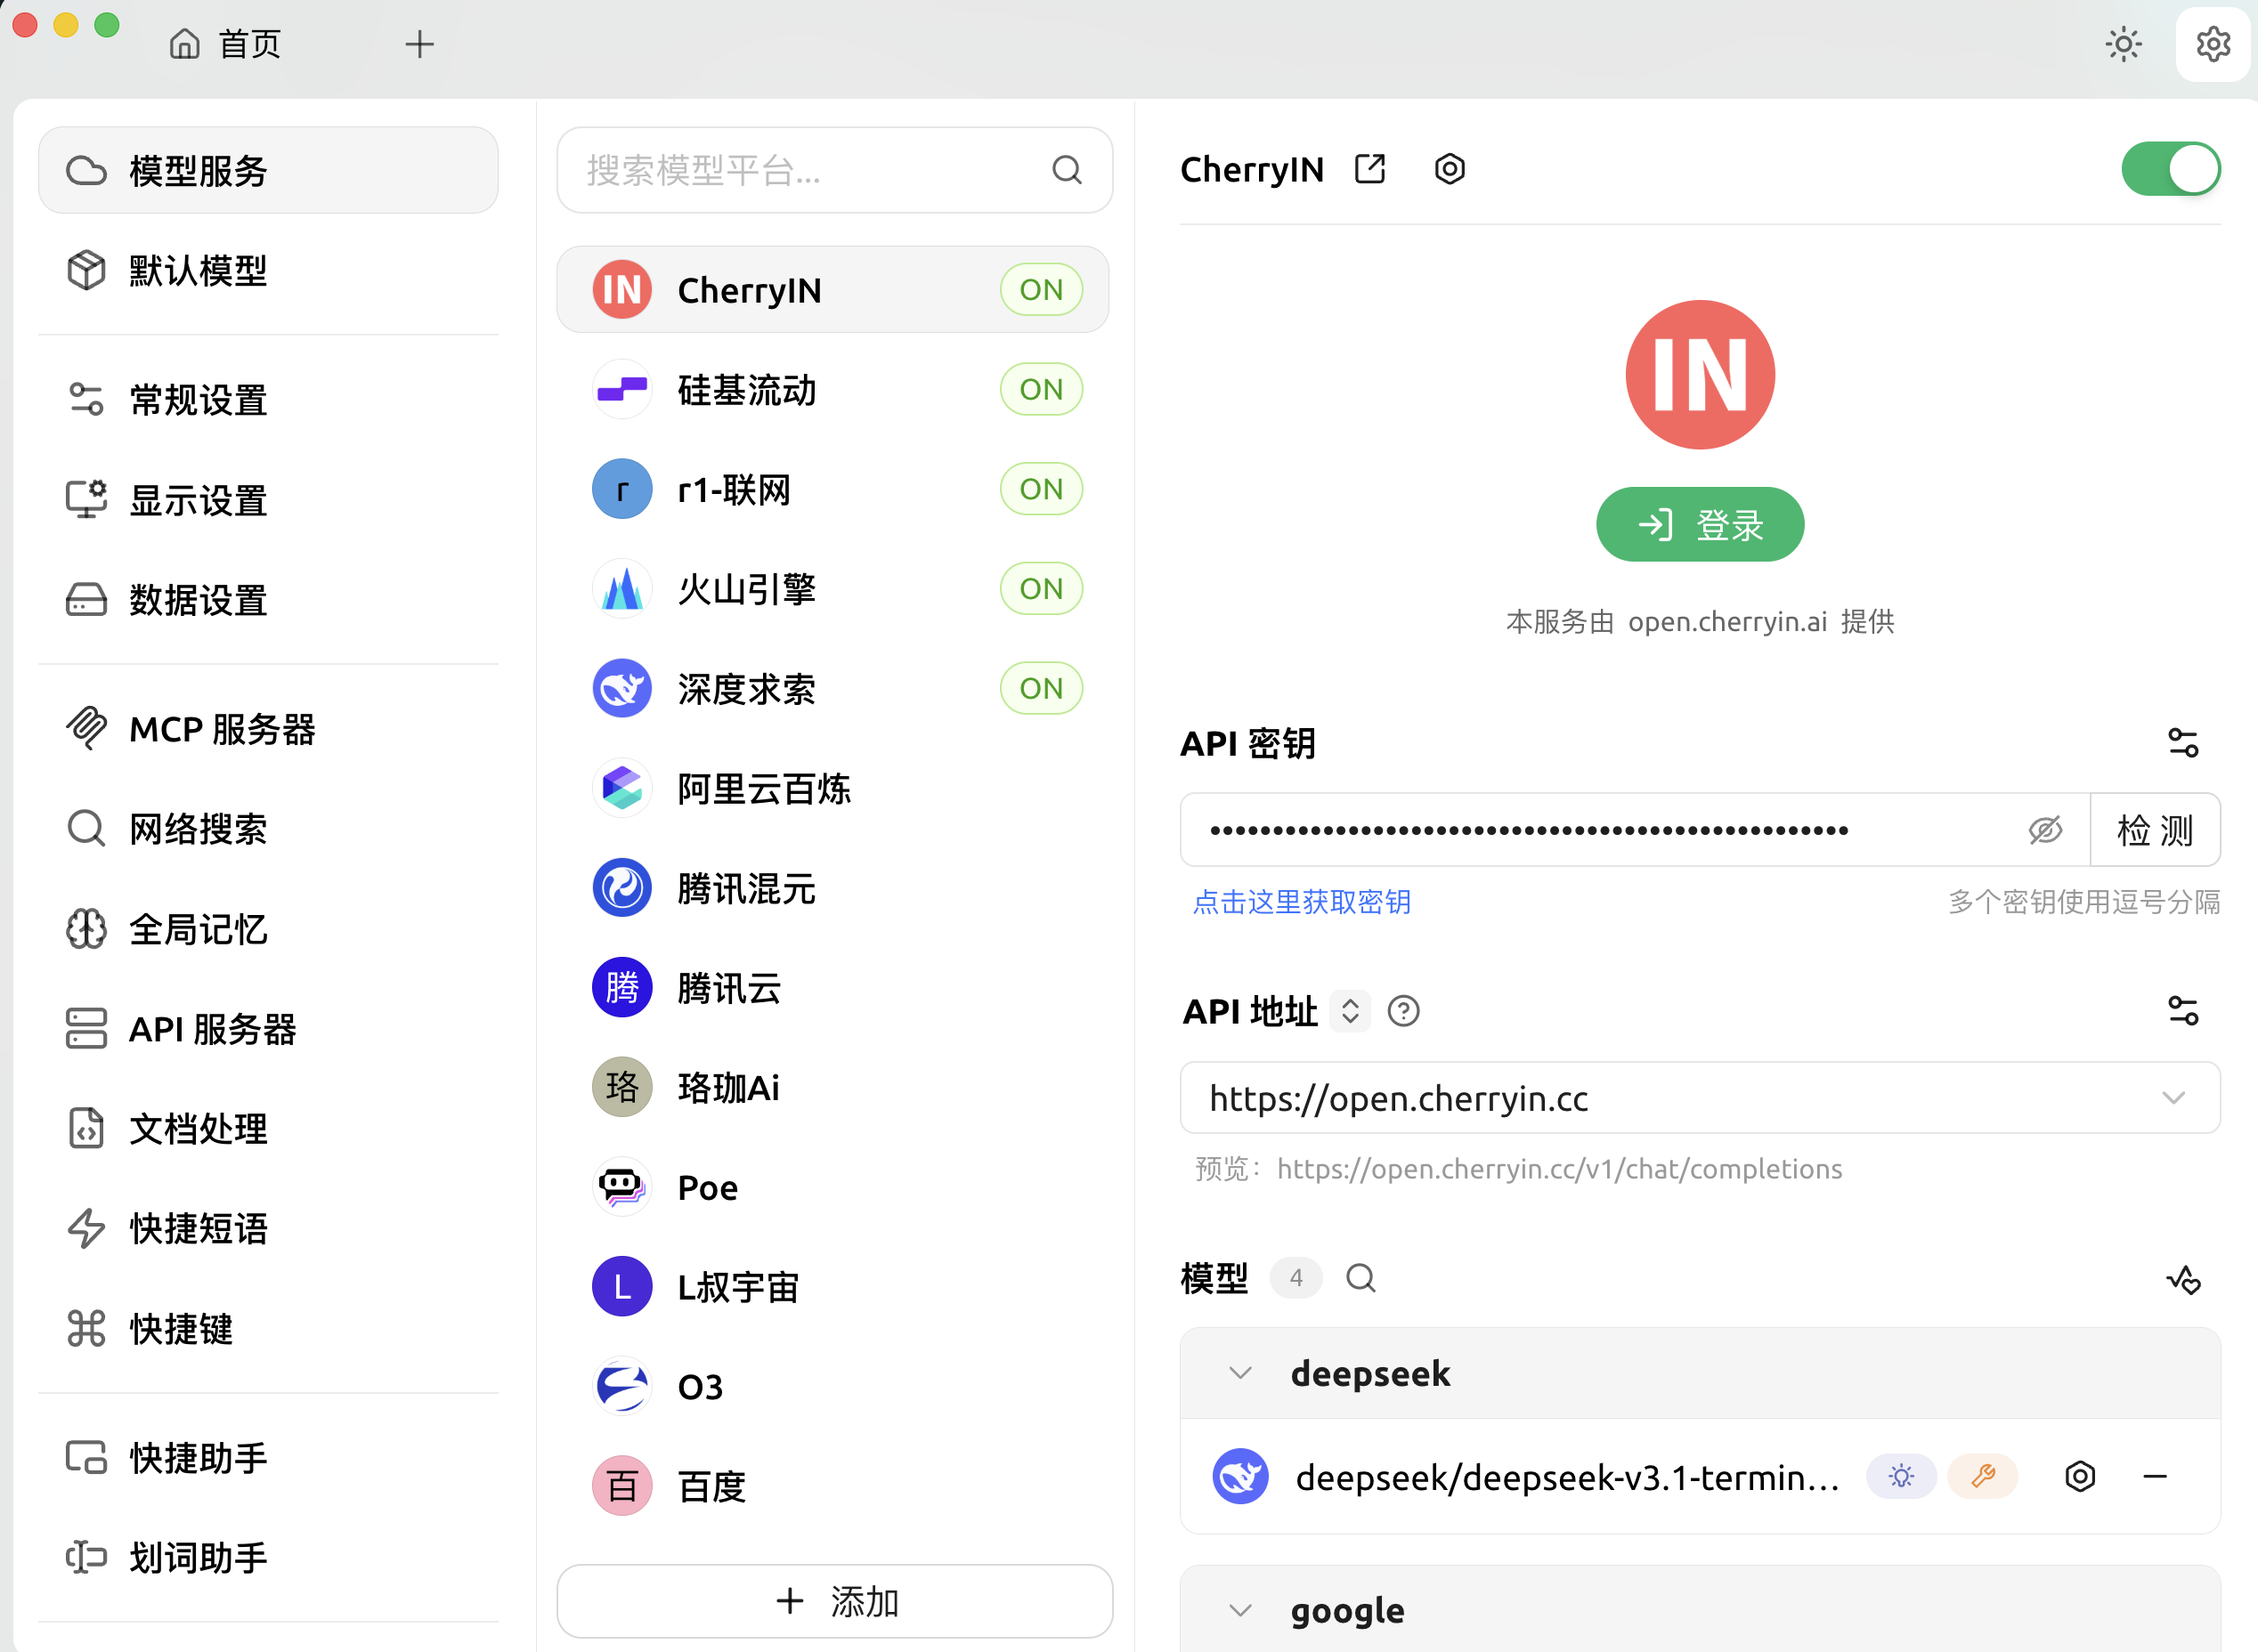The image size is (2258, 1652).
Task: Select the 火山引擎 provider
Action: [833, 589]
